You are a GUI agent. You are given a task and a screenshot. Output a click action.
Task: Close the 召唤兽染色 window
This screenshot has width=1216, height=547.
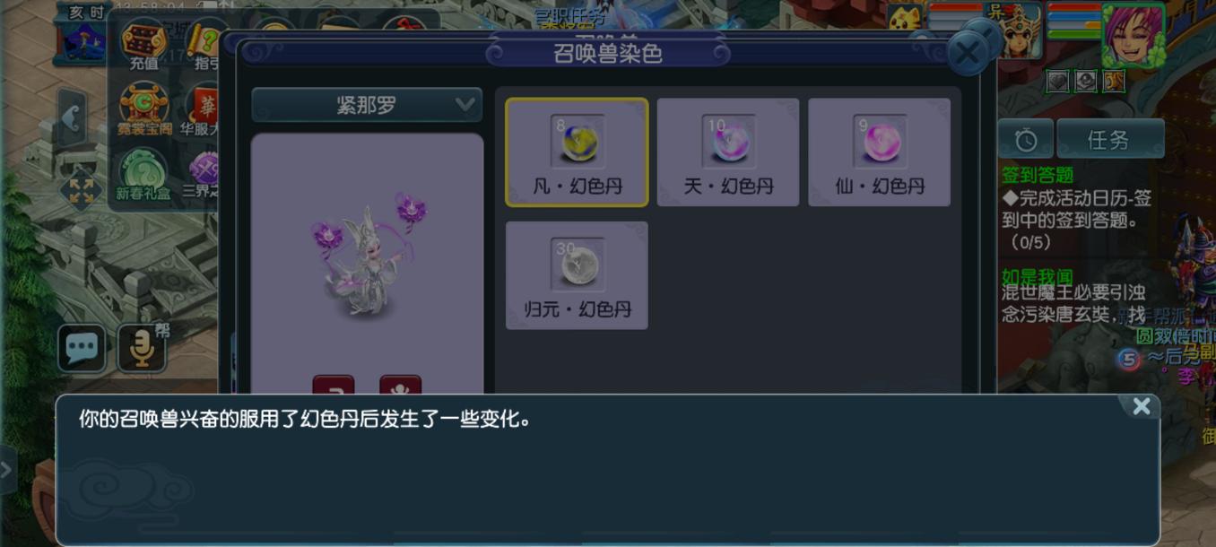pyautogui.click(x=968, y=53)
